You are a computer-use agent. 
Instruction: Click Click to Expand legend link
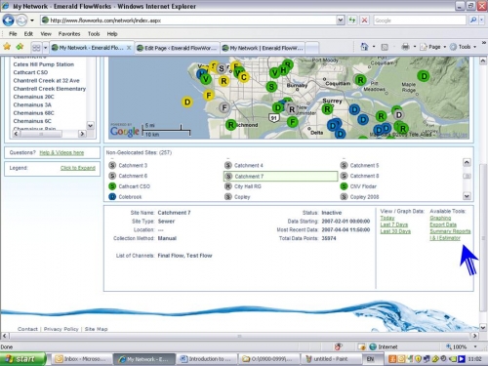(x=78, y=168)
